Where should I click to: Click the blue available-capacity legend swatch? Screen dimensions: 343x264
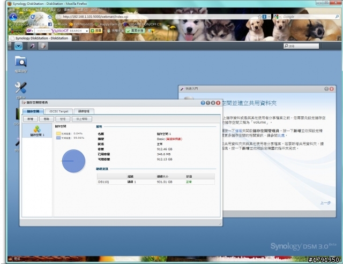point(58,138)
